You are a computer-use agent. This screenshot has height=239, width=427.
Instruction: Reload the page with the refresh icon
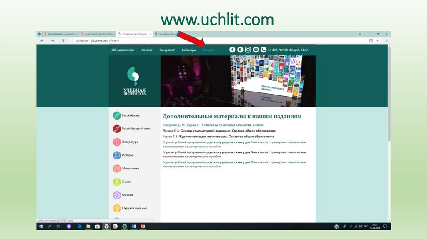pyautogui.click(x=72, y=40)
